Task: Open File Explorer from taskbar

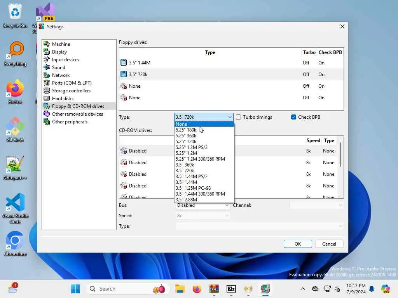Action: pos(180,289)
